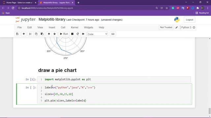Image resolution: width=211 pixels, height=118 pixels.
Task: Click the vertical page scrollbar thumb
Action: [210, 111]
